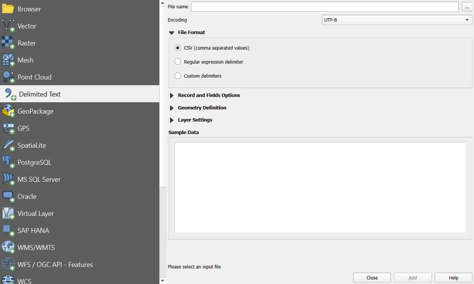
Task: Click the SpatiaLite feather icon
Action: 8,145
